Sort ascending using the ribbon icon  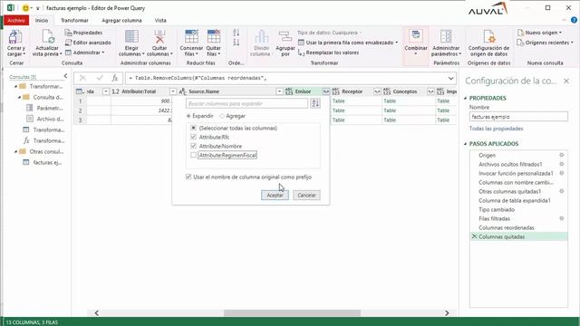coord(237,33)
